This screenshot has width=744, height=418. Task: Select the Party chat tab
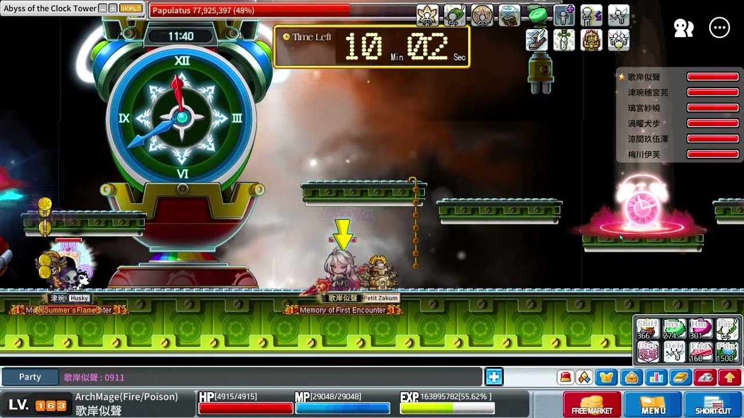click(x=30, y=377)
